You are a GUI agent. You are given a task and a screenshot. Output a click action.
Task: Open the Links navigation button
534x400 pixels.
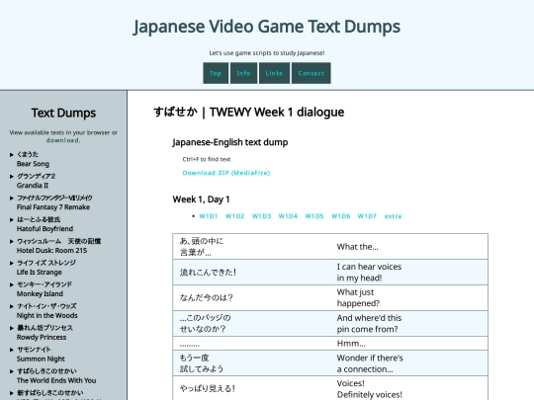(x=274, y=73)
